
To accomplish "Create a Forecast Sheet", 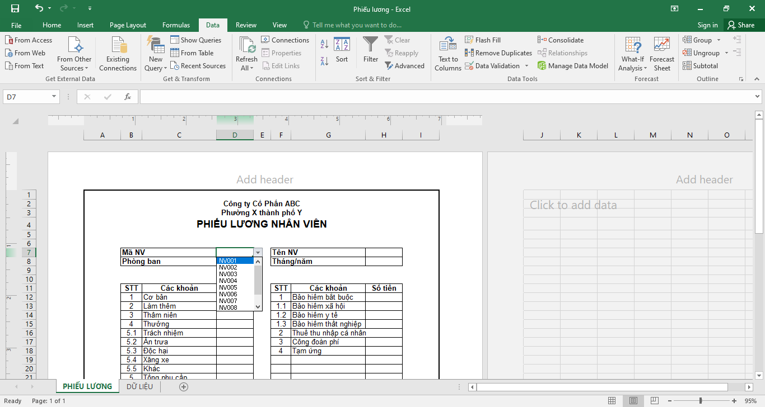I will pos(662,54).
